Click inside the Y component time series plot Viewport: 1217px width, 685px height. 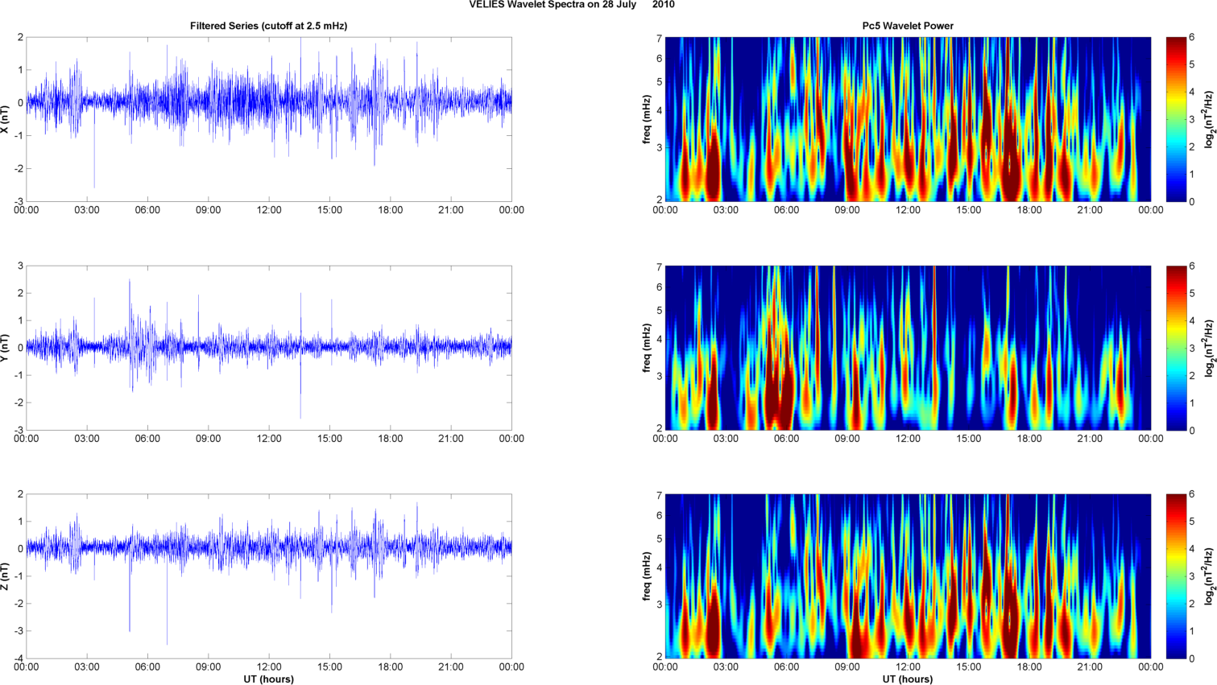coord(269,348)
